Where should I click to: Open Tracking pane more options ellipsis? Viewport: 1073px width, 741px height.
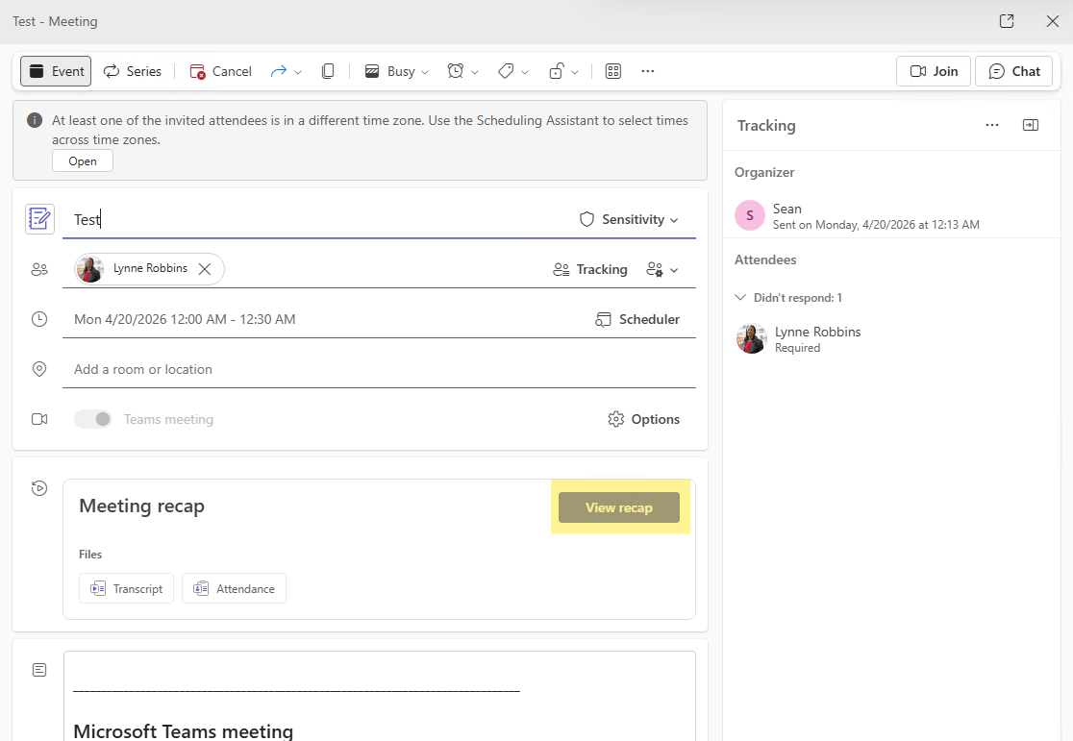[992, 125]
